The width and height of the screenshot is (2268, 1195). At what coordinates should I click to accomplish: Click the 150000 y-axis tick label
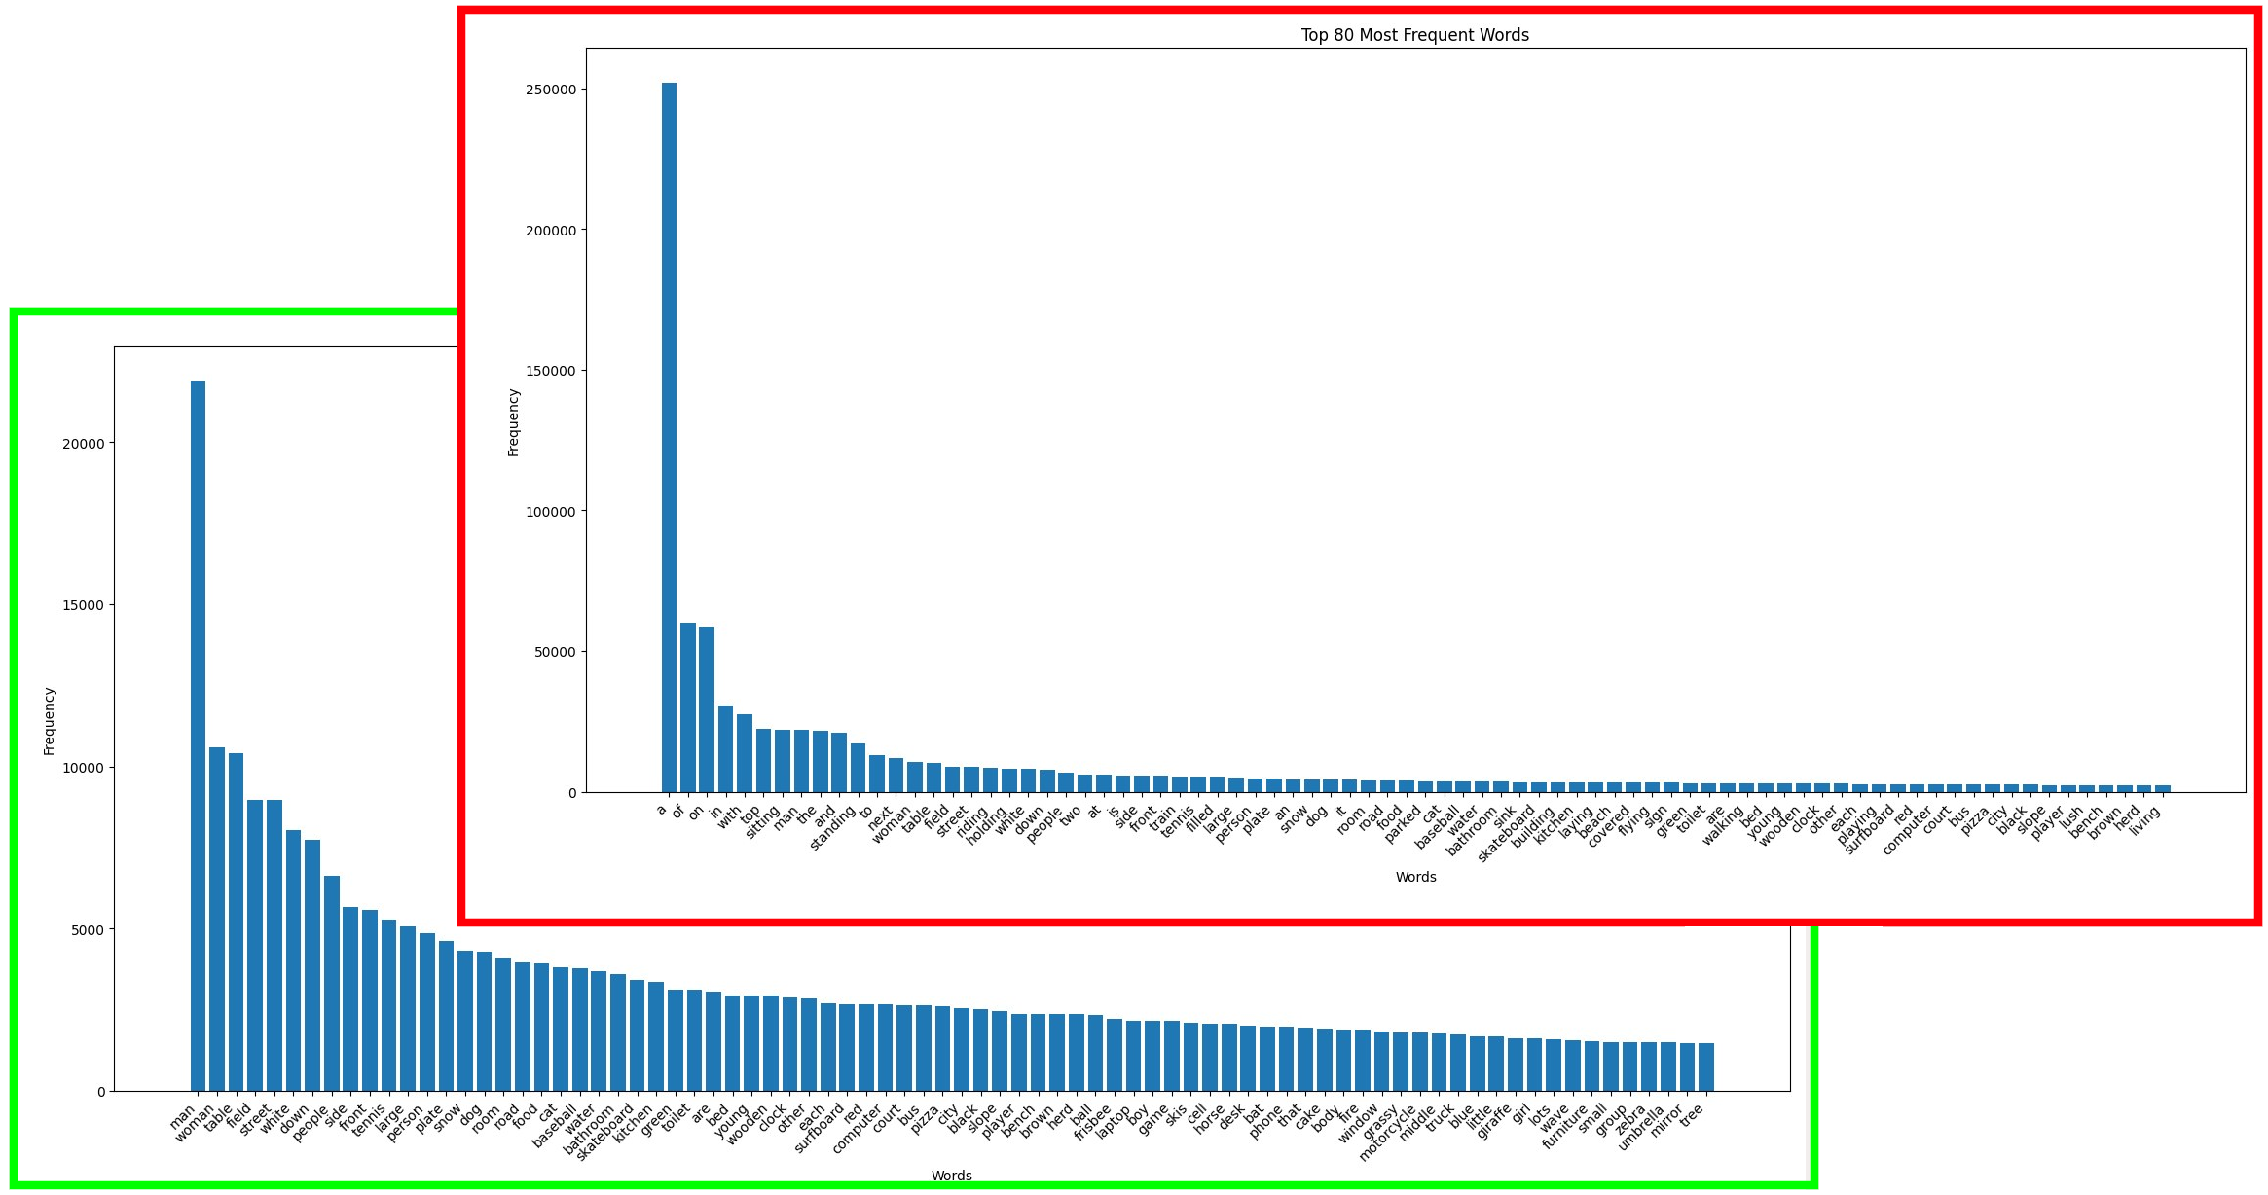(551, 371)
